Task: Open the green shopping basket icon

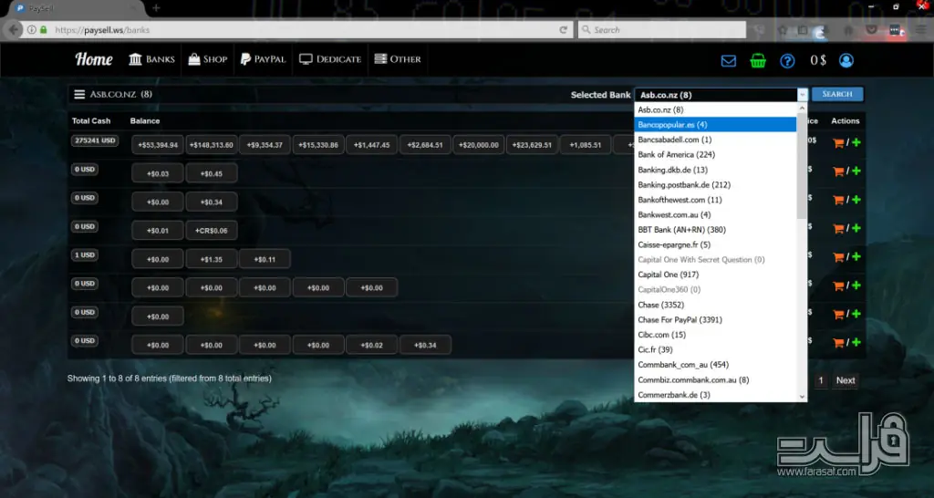Action: (758, 61)
